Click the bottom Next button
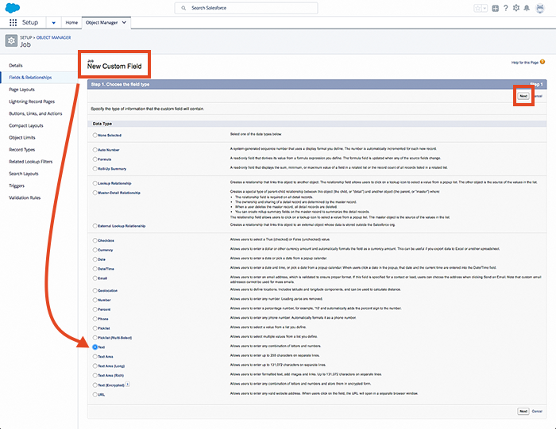Viewport: 556px width, 429px height. pyautogui.click(x=523, y=411)
